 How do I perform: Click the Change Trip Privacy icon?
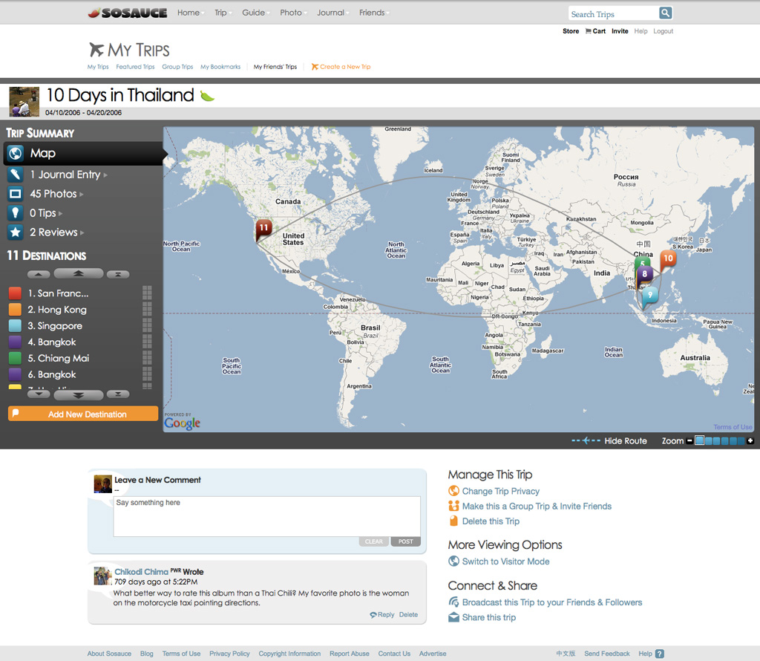[453, 491]
